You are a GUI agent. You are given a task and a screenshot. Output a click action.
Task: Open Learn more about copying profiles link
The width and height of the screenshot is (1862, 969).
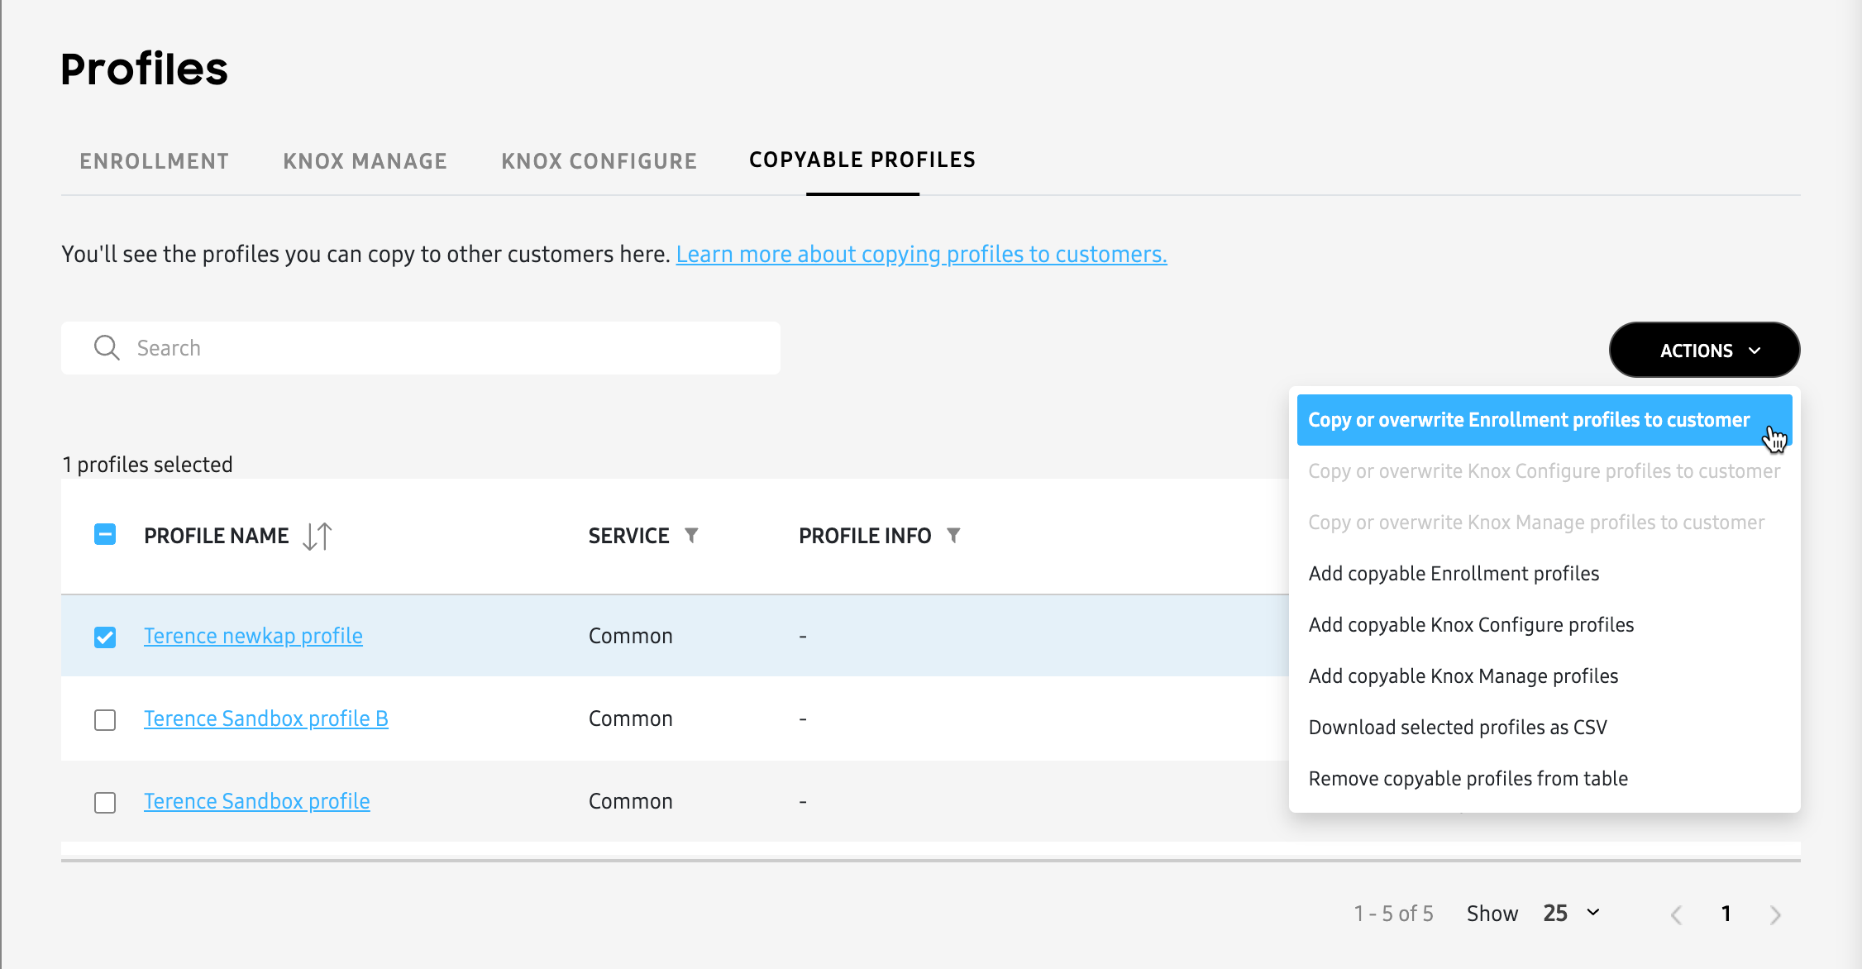pos(921,255)
